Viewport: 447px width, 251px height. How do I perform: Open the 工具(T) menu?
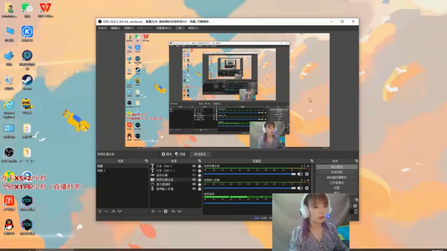(x=179, y=28)
